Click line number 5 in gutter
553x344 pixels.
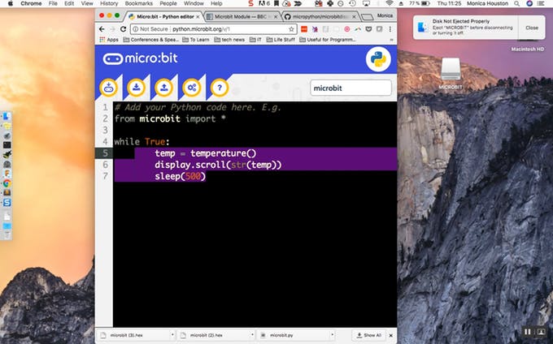(105, 153)
